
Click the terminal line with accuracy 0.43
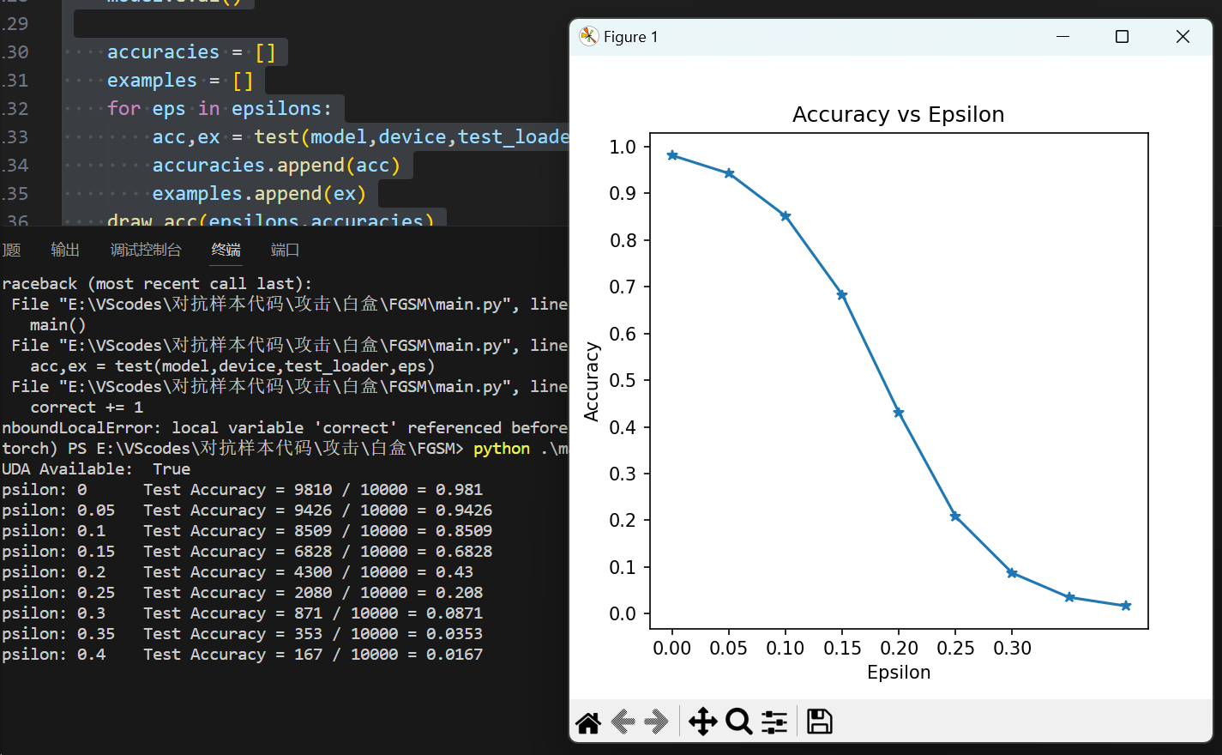point(238,572)
